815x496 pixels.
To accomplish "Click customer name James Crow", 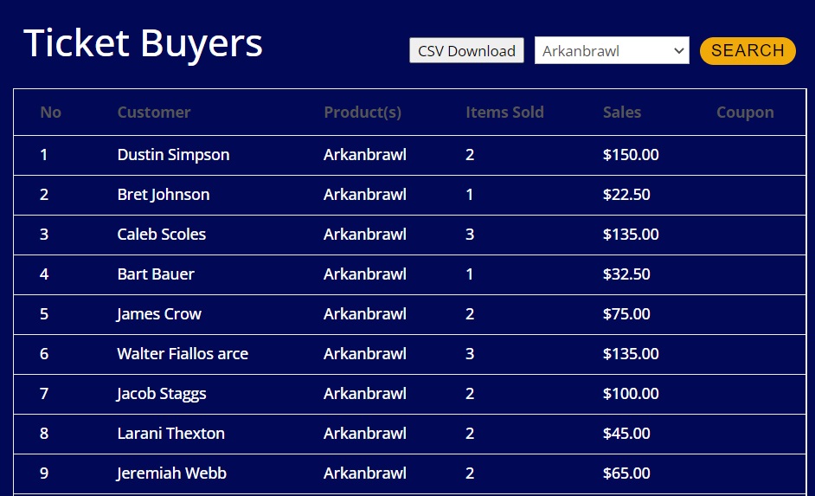I will tap(159, 314).
